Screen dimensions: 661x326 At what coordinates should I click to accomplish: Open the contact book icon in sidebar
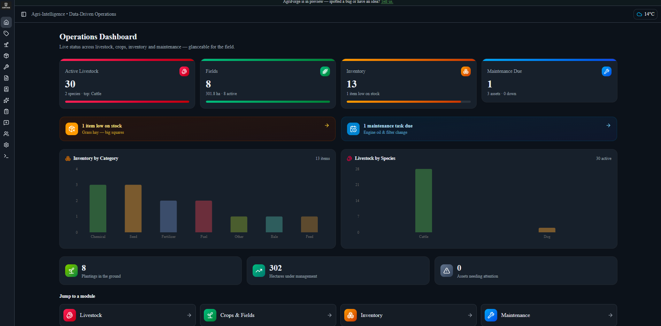click(x=6, y=89)
